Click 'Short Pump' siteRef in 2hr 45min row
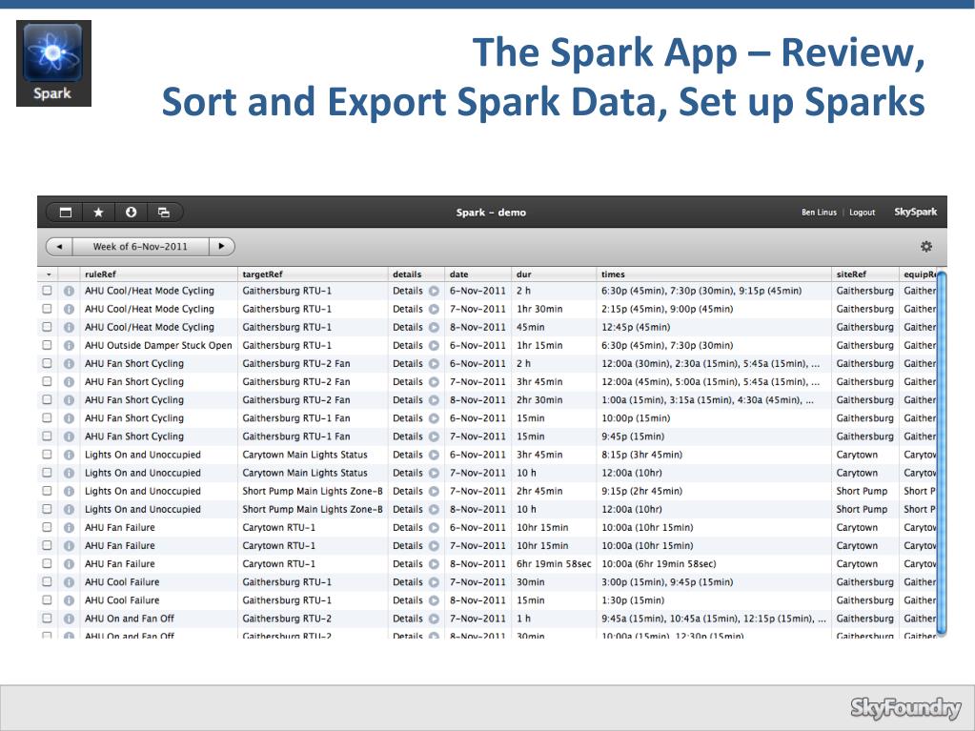The image size is (975, 731). pyautogui.click(x=862, y=491)
